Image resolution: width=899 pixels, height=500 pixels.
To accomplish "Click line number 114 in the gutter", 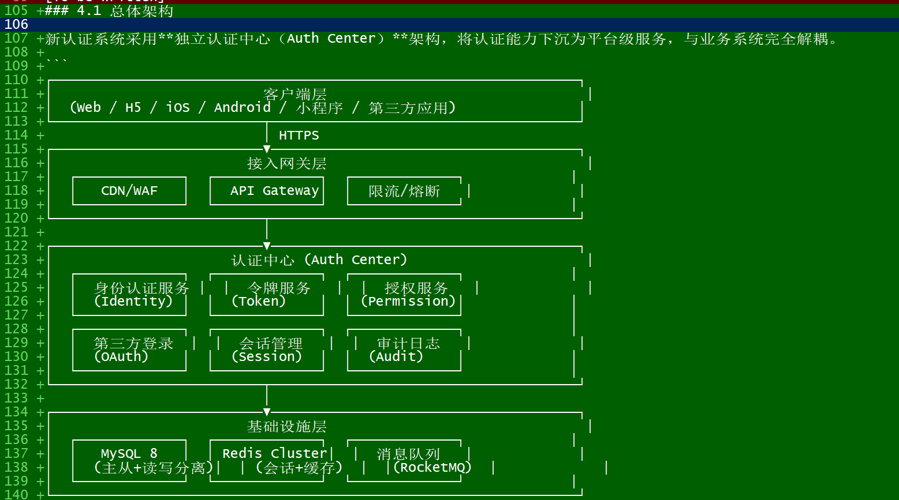I will tap(16, 136).
